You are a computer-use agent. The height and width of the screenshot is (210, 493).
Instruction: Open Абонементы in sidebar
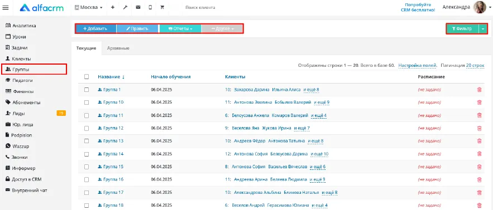(23, 102)
